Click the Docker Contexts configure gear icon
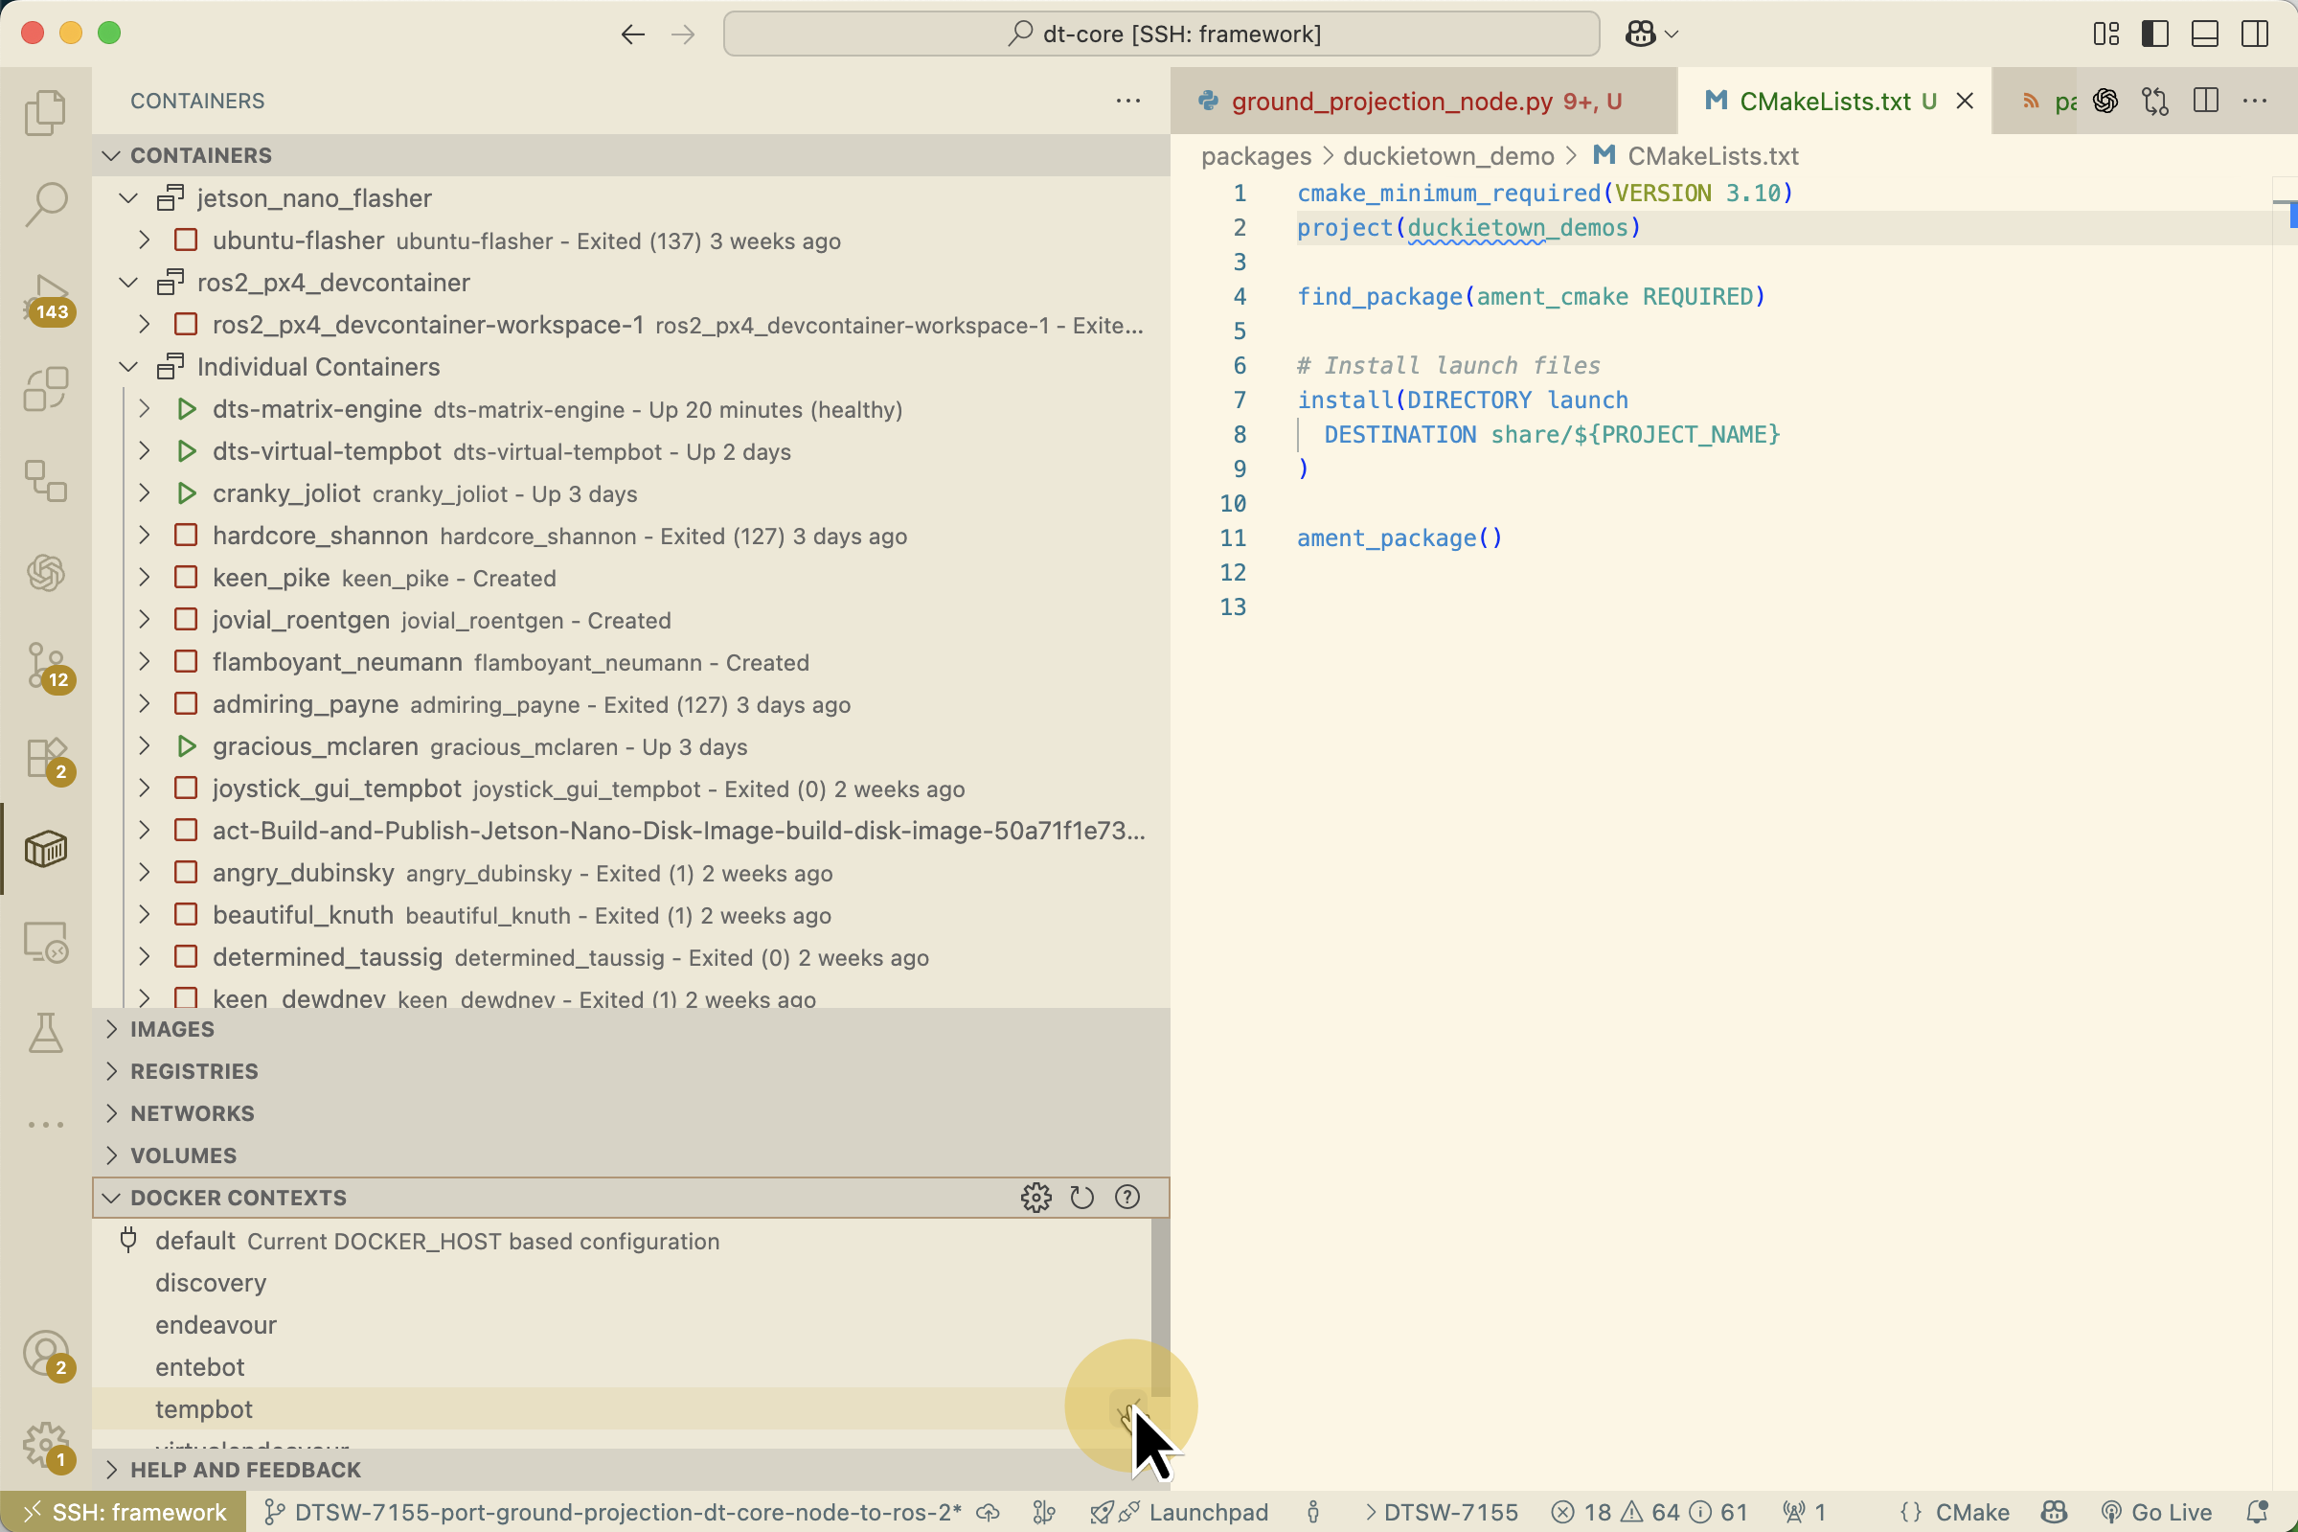Screen dimensions: 2298x1532 point(1035,1197)
